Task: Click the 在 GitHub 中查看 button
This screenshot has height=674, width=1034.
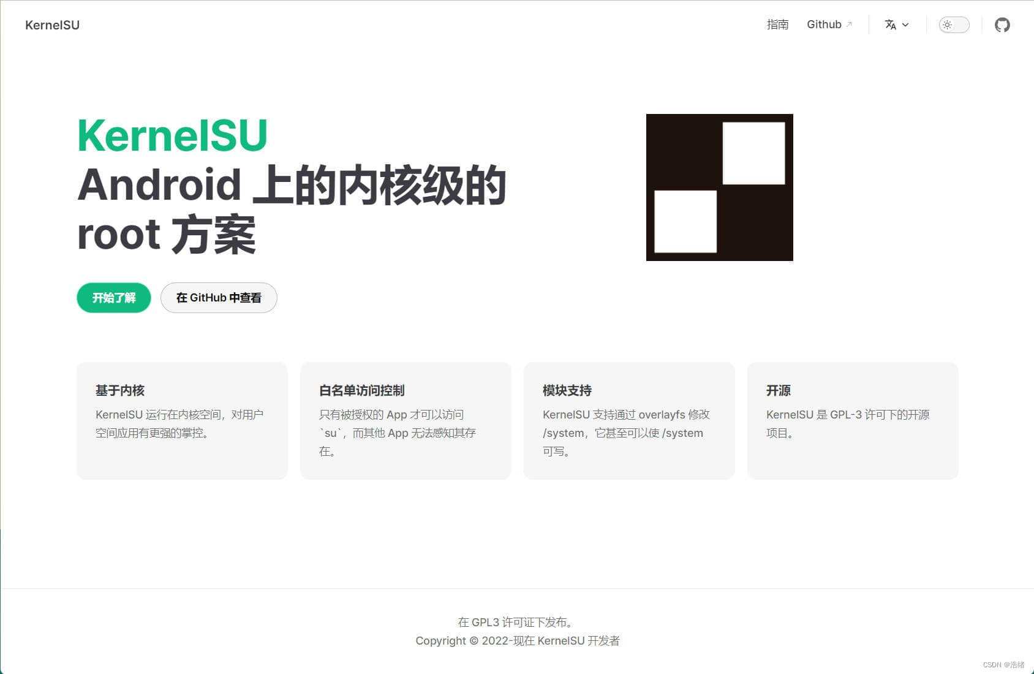Action: (x=219, y=298)
